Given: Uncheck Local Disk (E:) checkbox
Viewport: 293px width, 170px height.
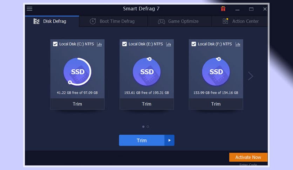Looking at the screenshot, I should tap(124, 44).
